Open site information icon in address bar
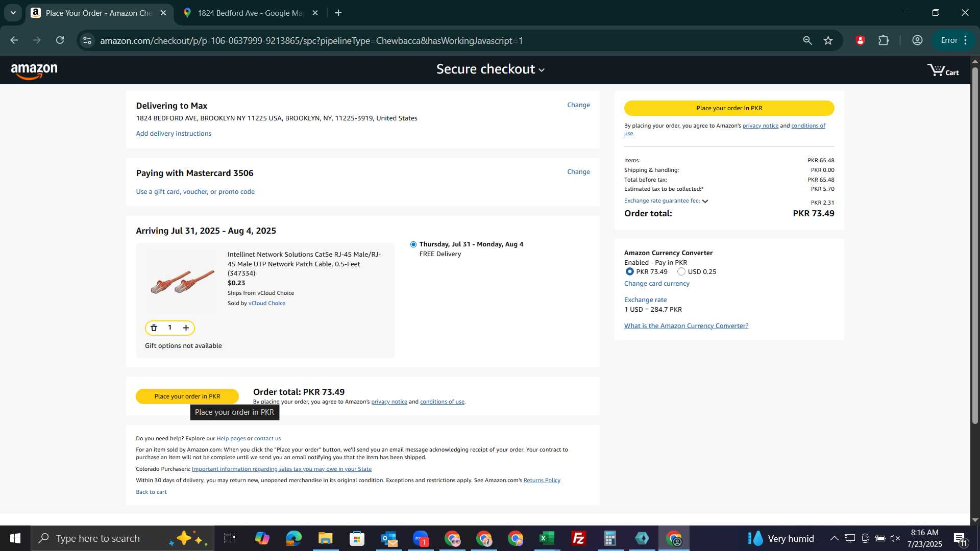980x551 pixels. point(87,40)
